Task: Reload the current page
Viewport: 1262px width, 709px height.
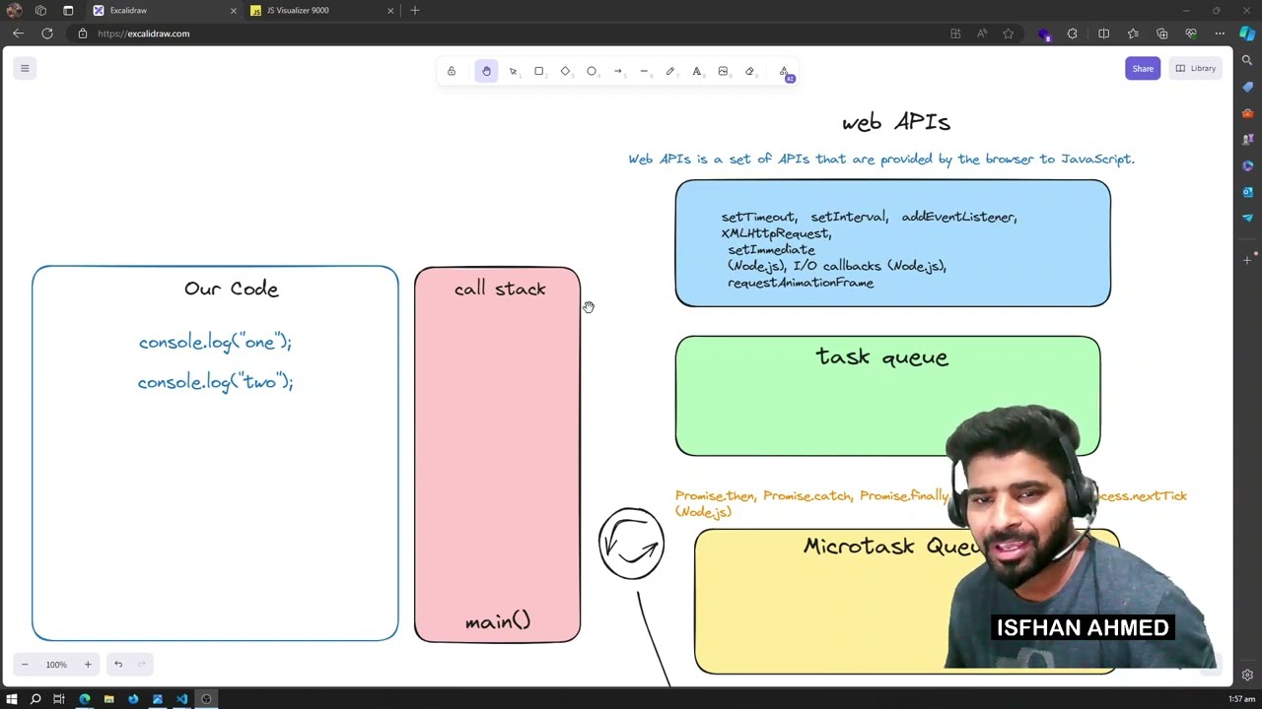Action: pyautogui.click(x=47, y=33)
